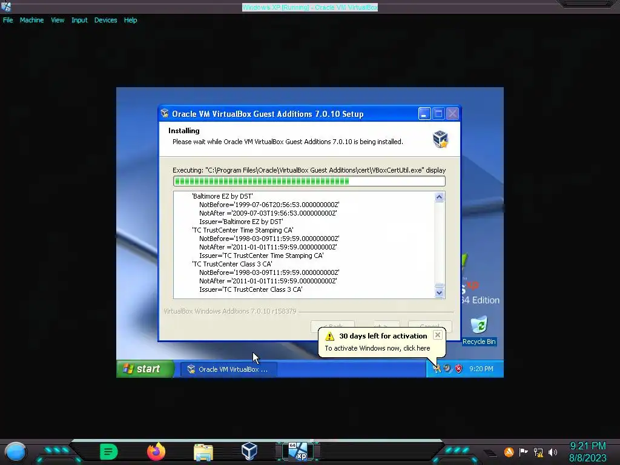Open the host start orb button
620x465 pixels.
[x=15, y=452]
